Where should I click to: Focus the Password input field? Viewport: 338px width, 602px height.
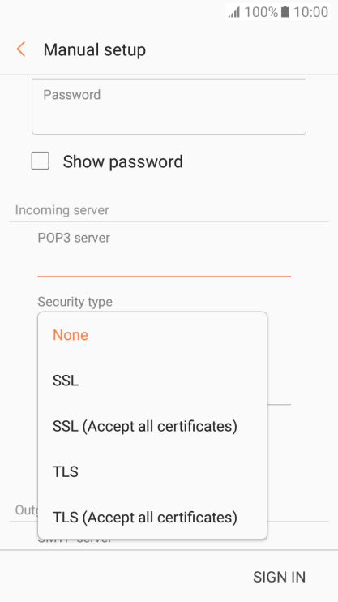[169, 107]
